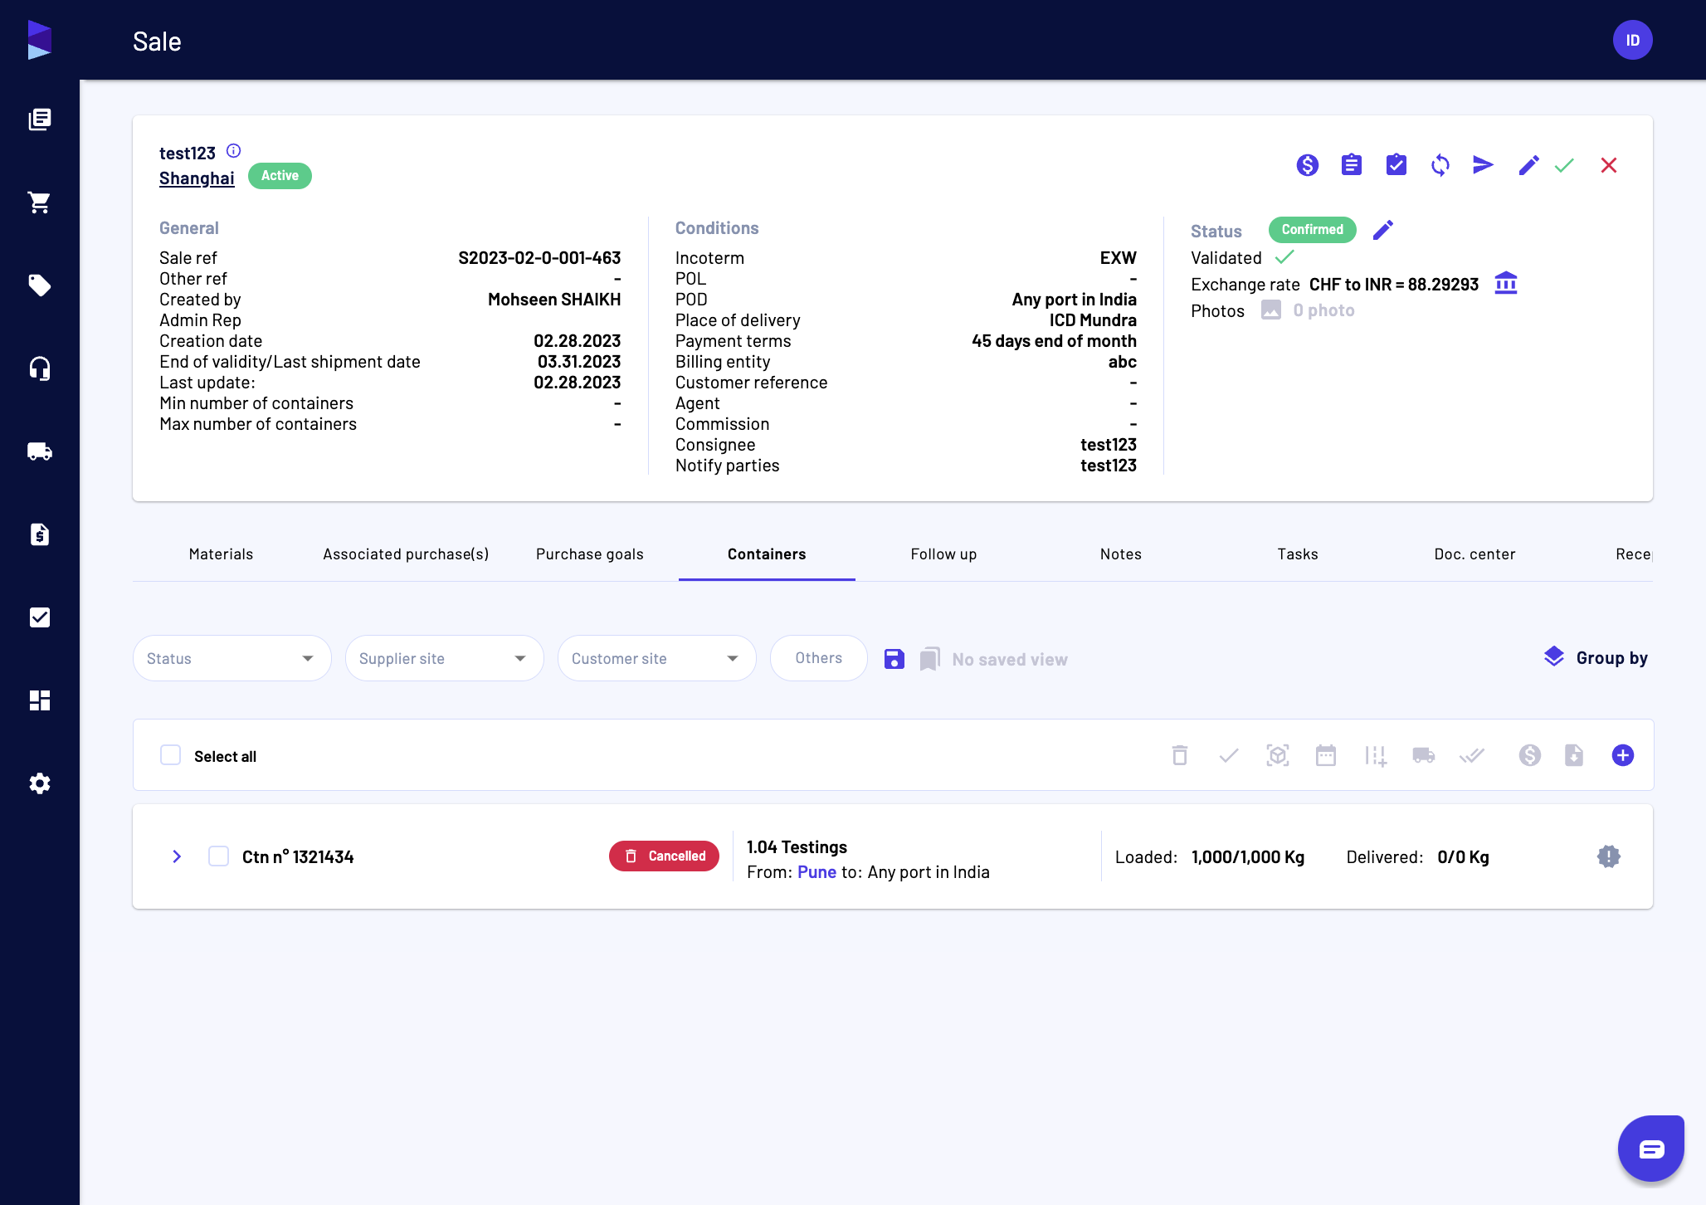Tick the Select all checkbox
This screenshot has width=1706, height=1205.
pos(171,755)
